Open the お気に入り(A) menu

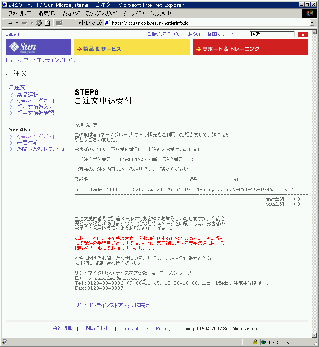(102, 13)
